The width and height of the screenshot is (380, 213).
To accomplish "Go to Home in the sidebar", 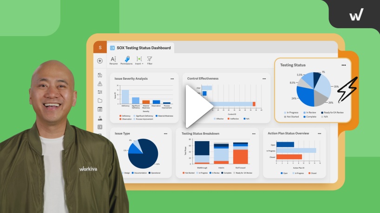I will coord(100,75).
